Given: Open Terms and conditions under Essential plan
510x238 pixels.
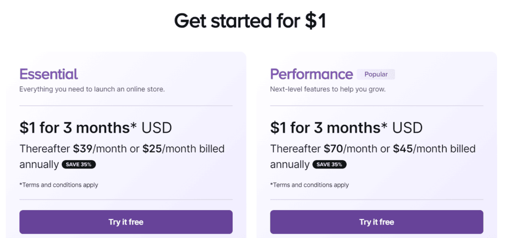Looking at the screenshot, I should click(59, 185).
